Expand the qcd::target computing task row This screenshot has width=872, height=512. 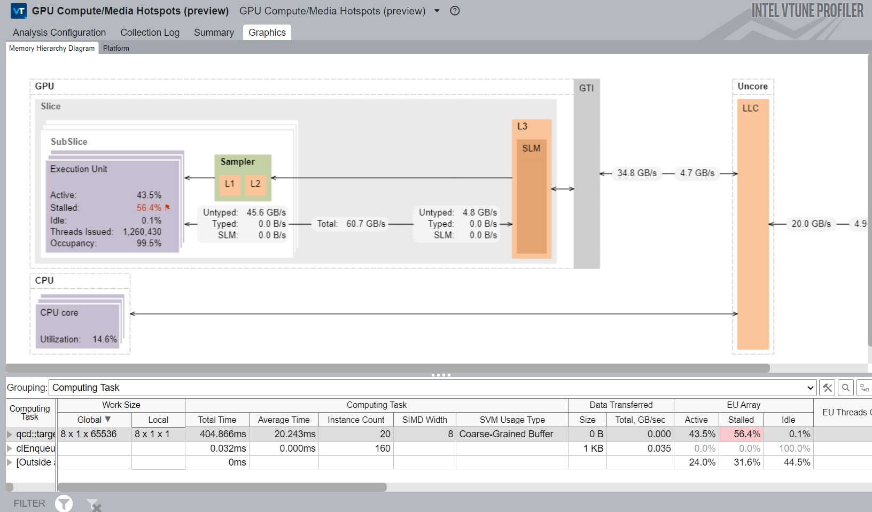9,434
